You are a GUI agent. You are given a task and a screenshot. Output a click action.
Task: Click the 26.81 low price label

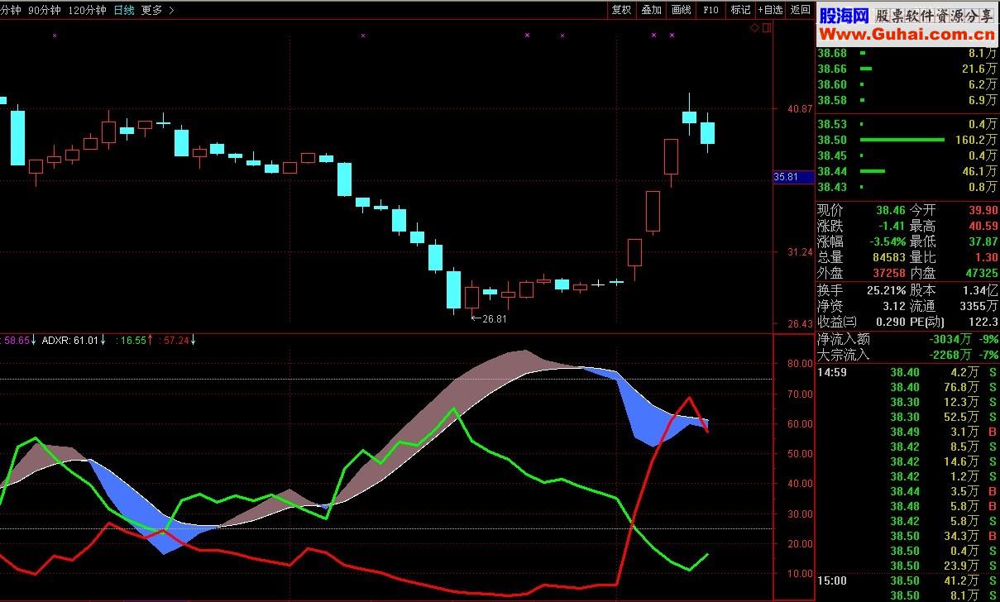[x=495, y=318]
